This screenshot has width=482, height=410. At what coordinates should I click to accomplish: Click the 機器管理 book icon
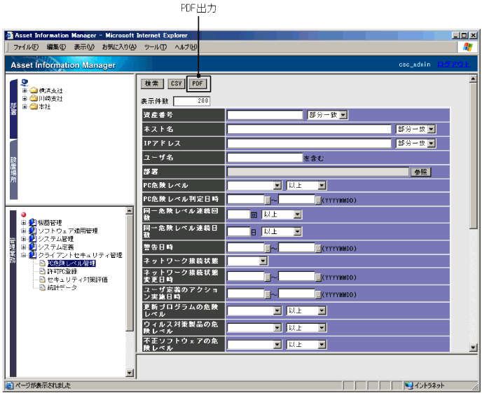tap(33, 222)
